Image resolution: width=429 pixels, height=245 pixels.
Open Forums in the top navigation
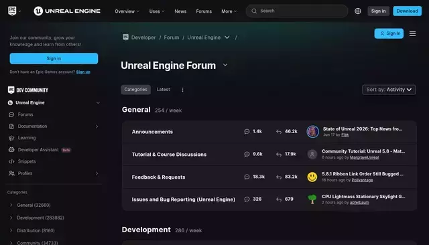(204, 11)
